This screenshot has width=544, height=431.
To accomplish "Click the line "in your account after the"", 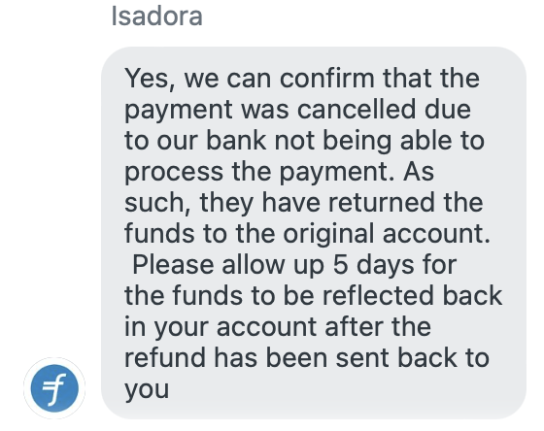I will (x=278, y=327).
